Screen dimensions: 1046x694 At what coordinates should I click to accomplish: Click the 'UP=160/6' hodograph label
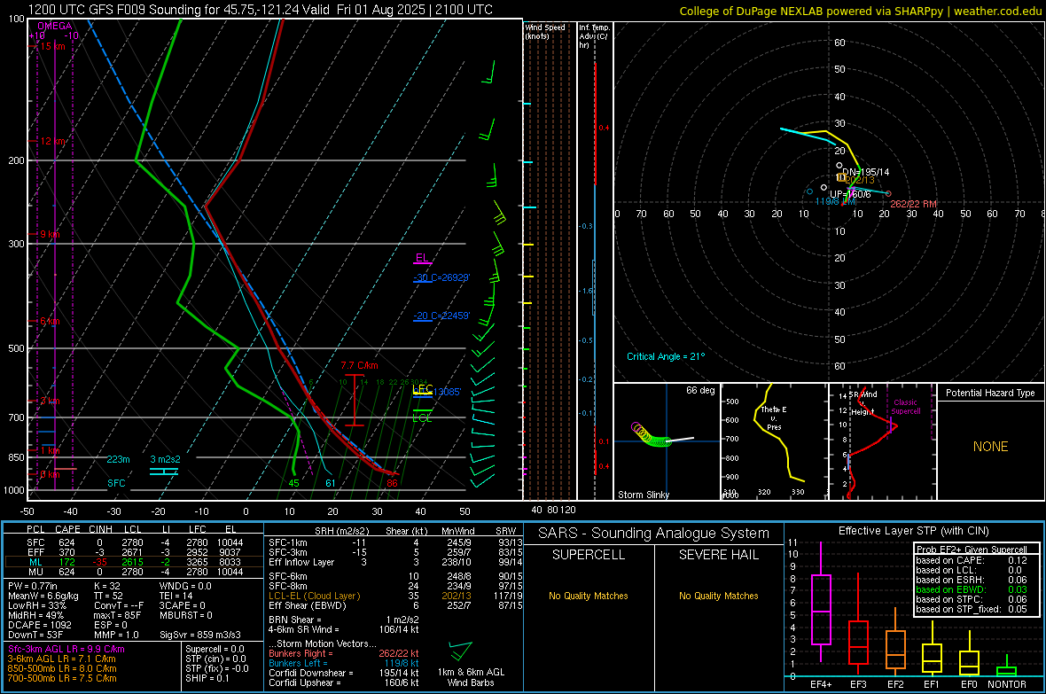[x=850, y=194]
